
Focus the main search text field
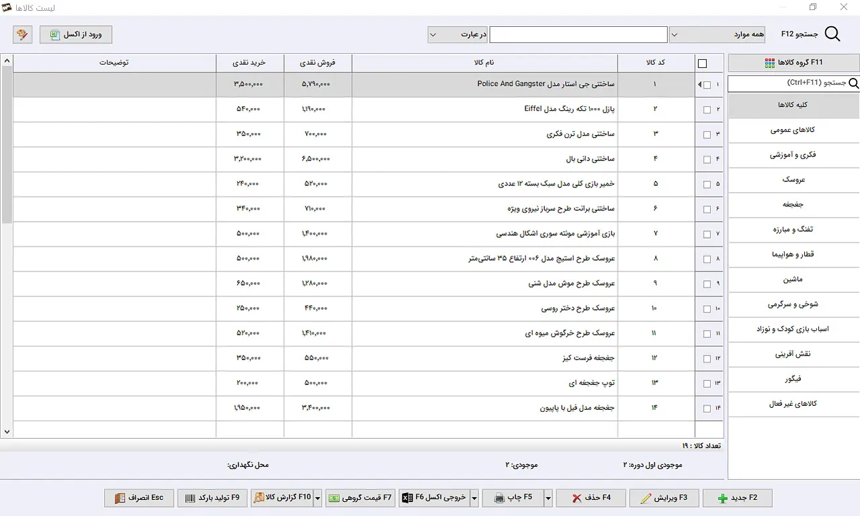click(578, 34)
